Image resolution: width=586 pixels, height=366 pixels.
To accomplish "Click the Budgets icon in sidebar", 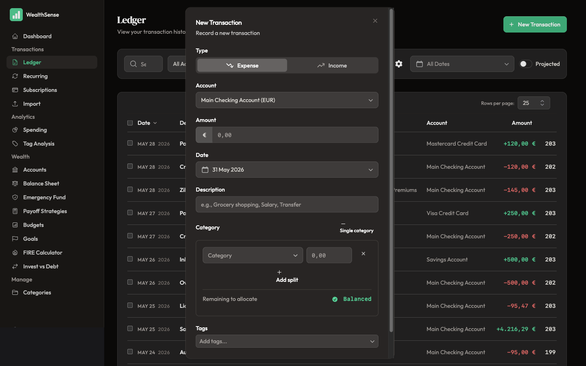I will pyautogui.click(x=15, y=225).
